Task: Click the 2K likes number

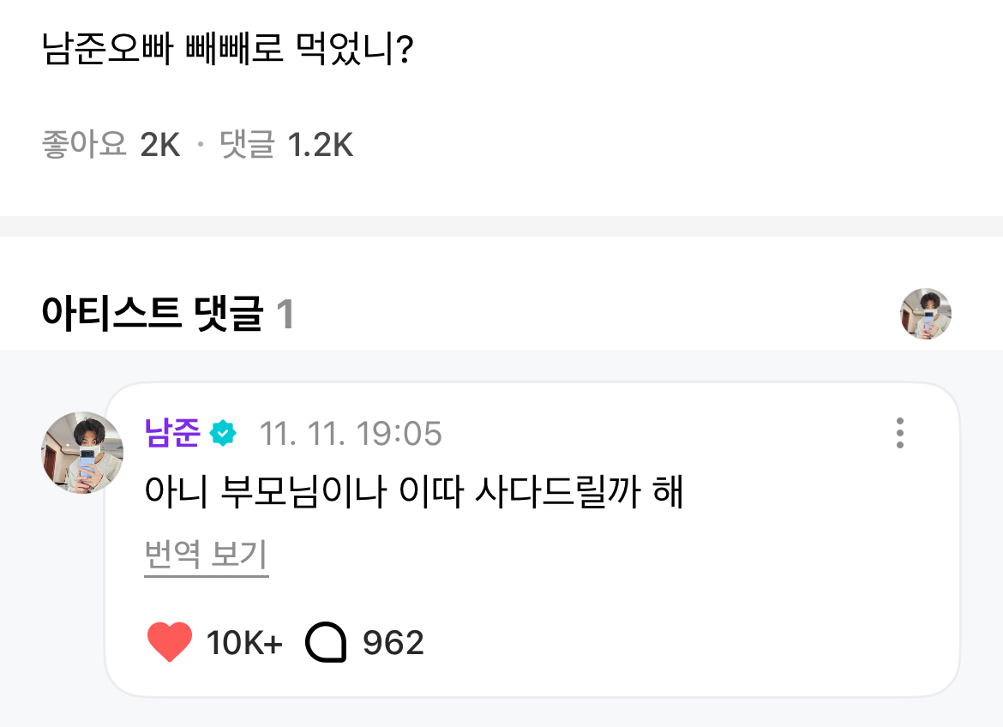Action: [160, 146]
